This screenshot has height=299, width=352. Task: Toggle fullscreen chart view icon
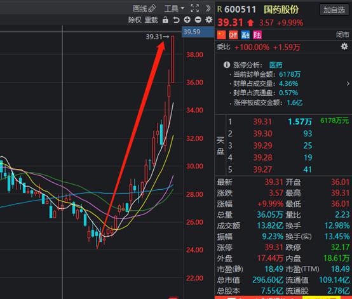click(x=194, y=8)
